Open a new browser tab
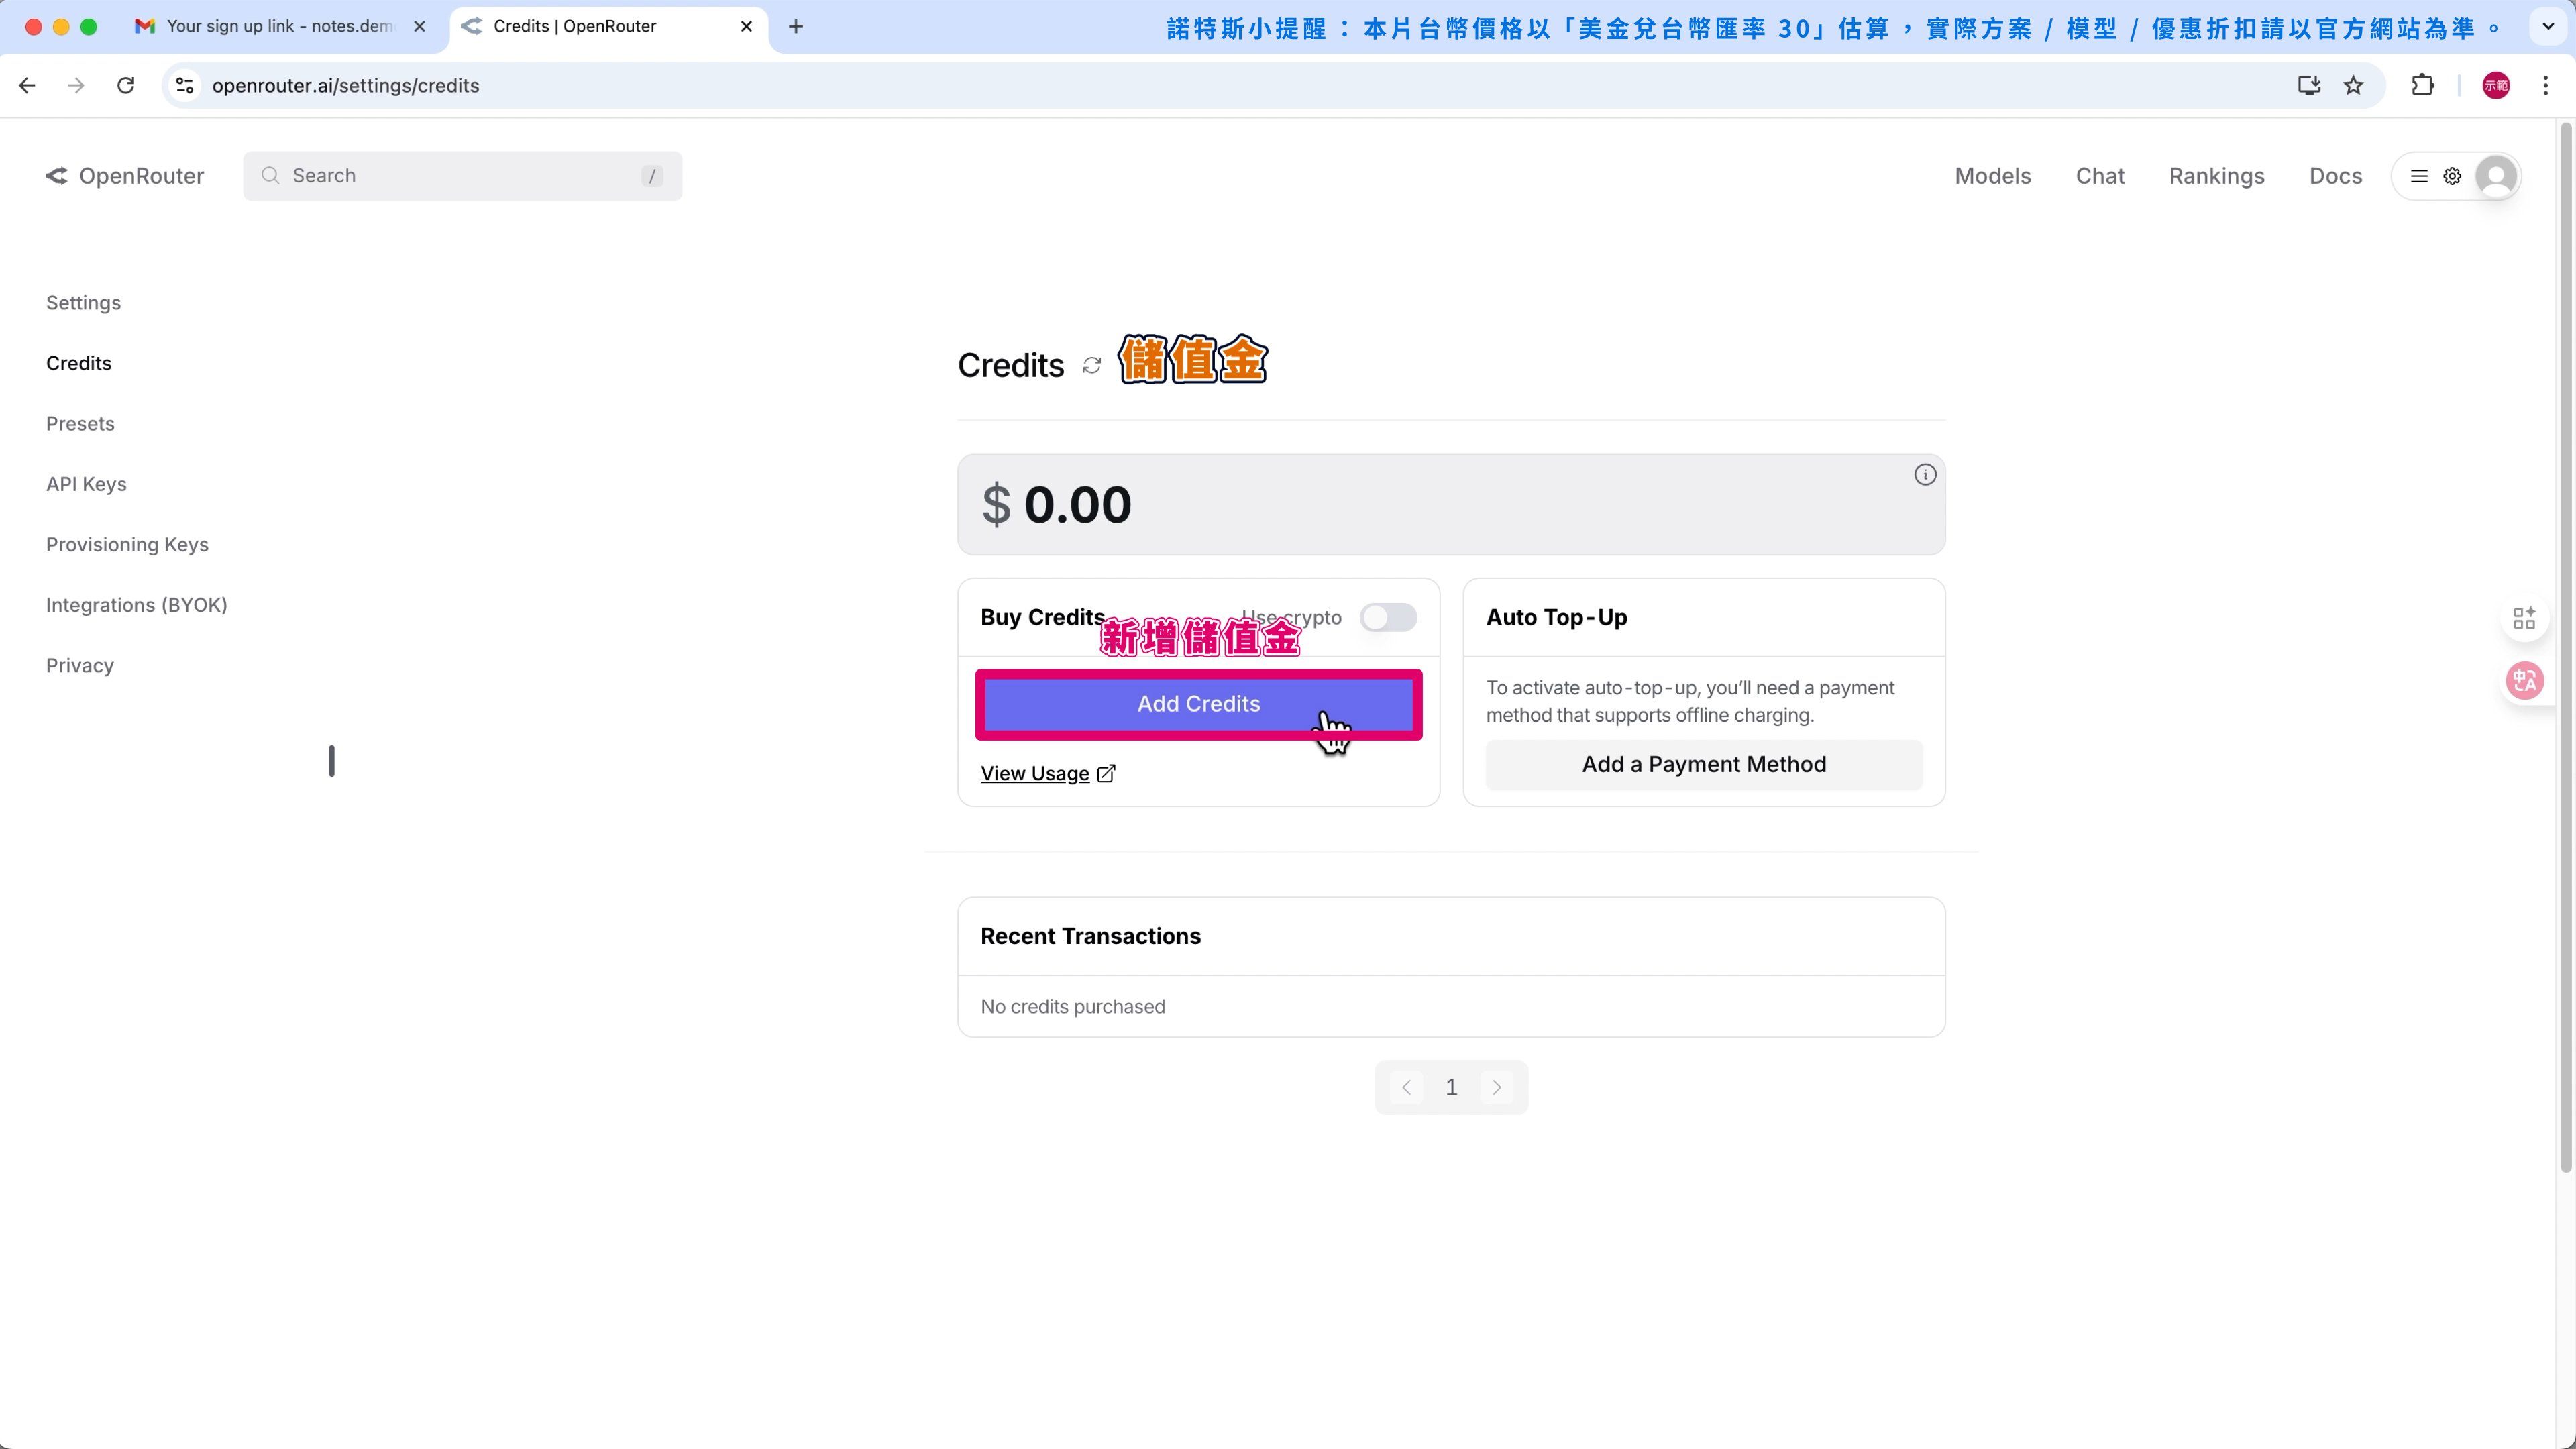 coord(796,27)
